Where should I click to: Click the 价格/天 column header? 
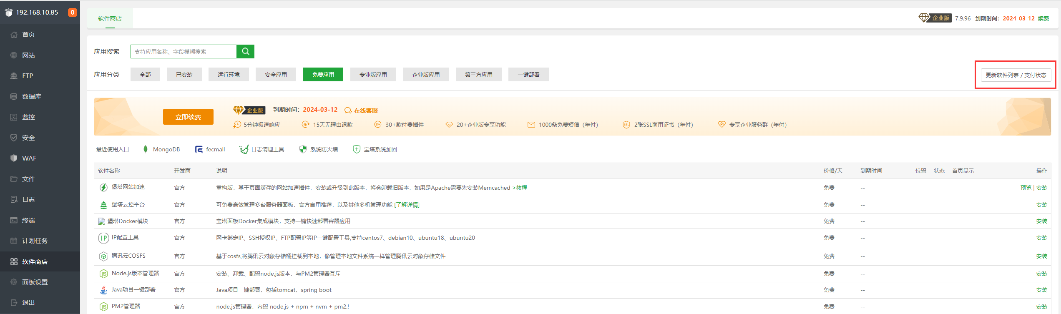[x=833, y=171]
